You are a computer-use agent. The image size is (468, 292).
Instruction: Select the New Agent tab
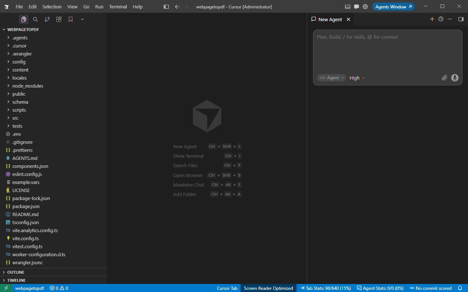coord(331,19)
